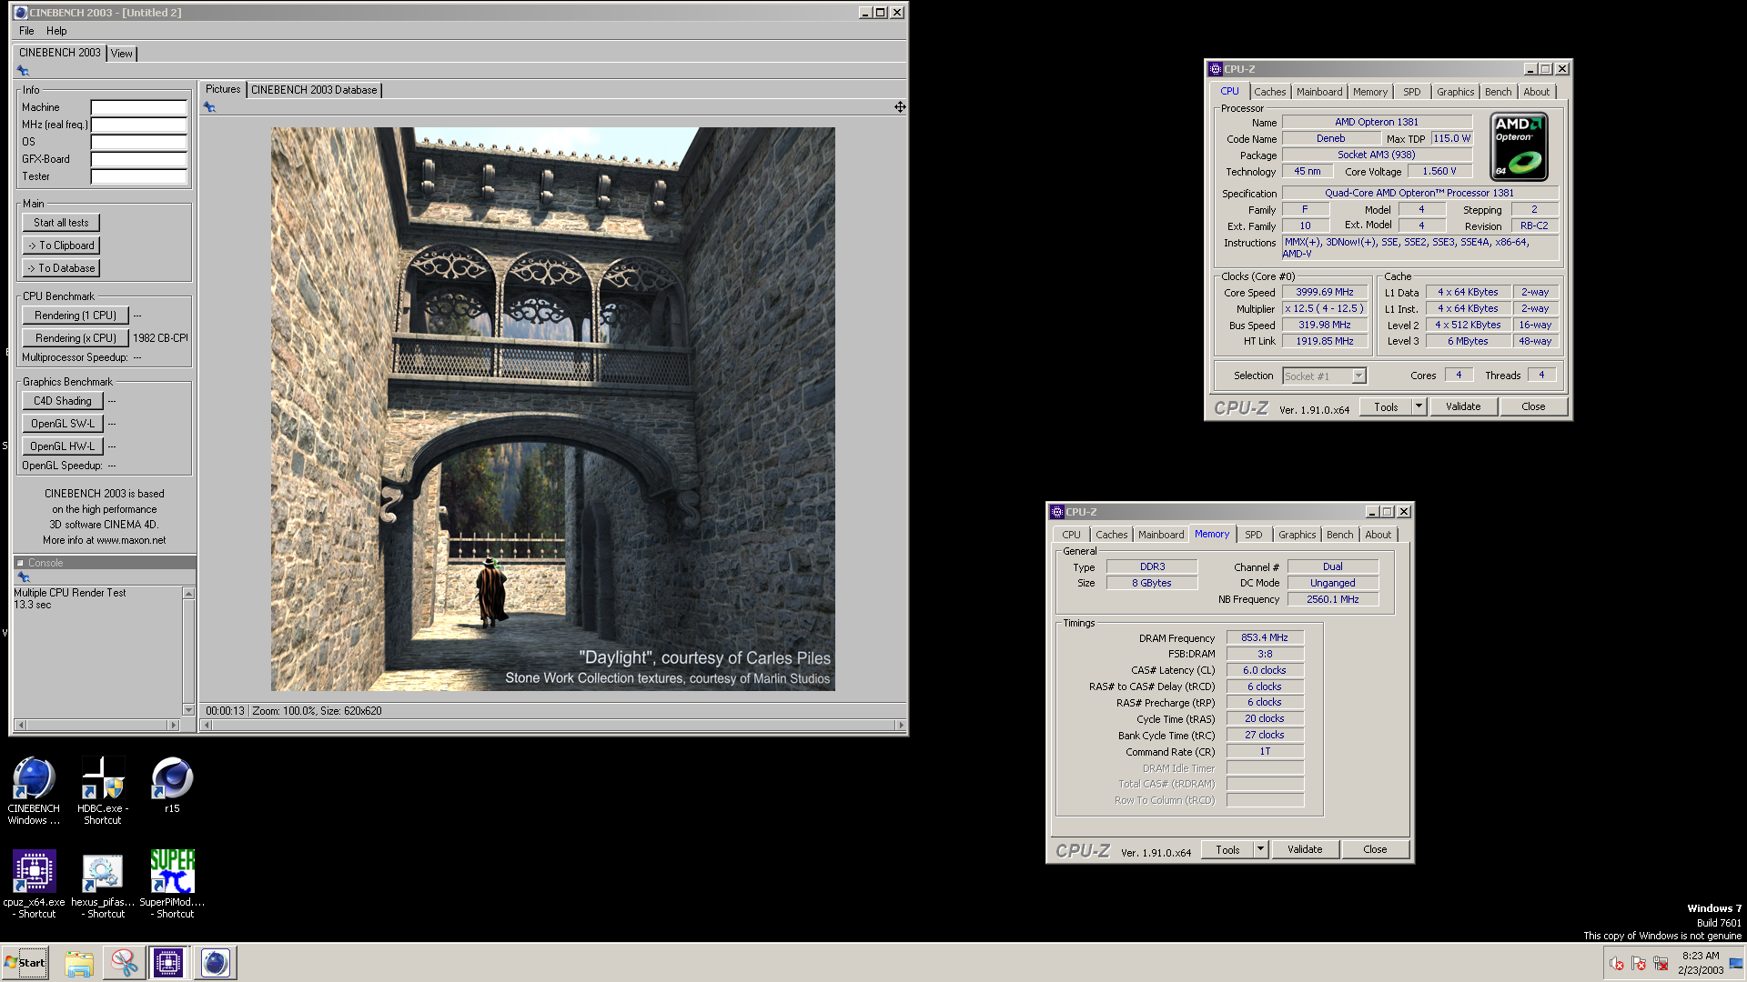Image resolution: width=1747 pixels, height=982 pixels.
Task: Click the Machine input field
Action: tap(138, 107)
